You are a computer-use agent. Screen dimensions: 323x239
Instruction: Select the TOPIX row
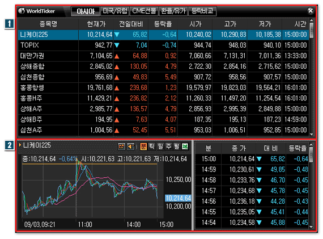point(164,45)
